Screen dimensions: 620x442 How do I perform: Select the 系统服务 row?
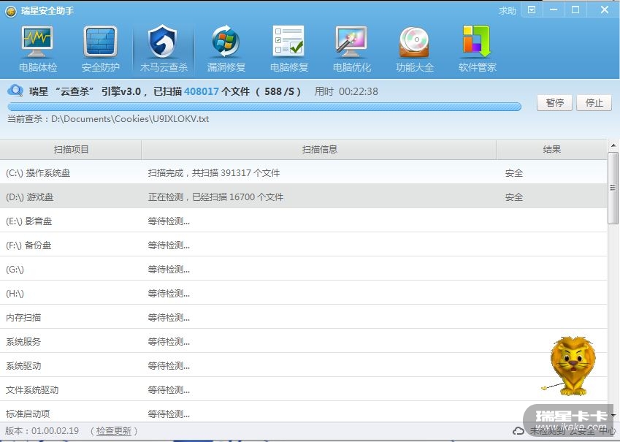303,341
